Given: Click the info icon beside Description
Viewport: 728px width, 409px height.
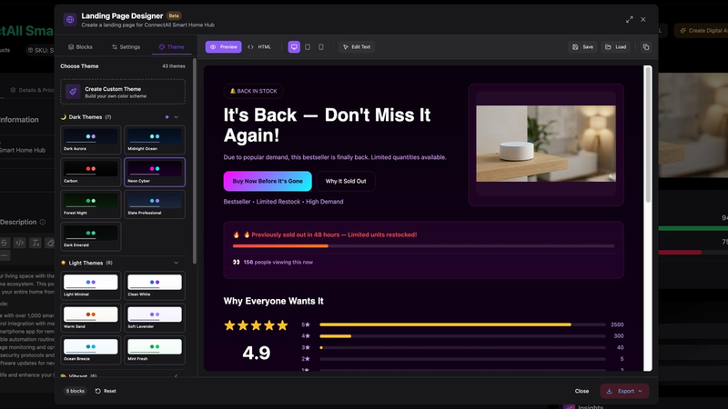Looking at the screenshot, I should pyautogui.click(x=42, y=222).
